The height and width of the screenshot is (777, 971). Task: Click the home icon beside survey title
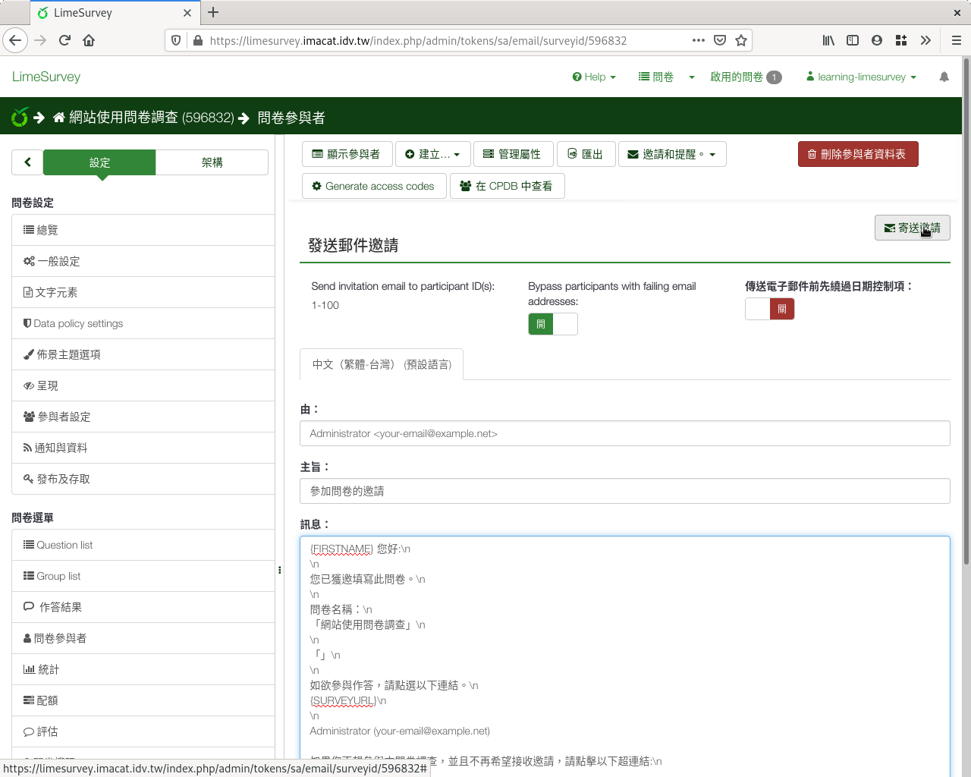(x=59, y=118)
